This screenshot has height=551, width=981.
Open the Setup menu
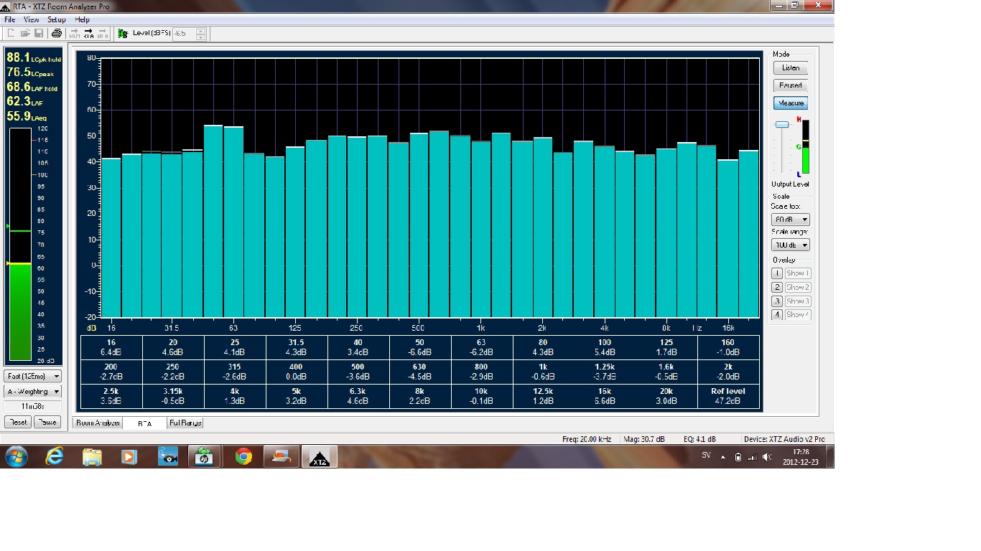(x=57, y=19)
